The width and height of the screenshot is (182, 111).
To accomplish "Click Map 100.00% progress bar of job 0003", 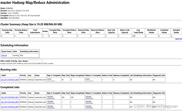I will (x=51, y=108).
